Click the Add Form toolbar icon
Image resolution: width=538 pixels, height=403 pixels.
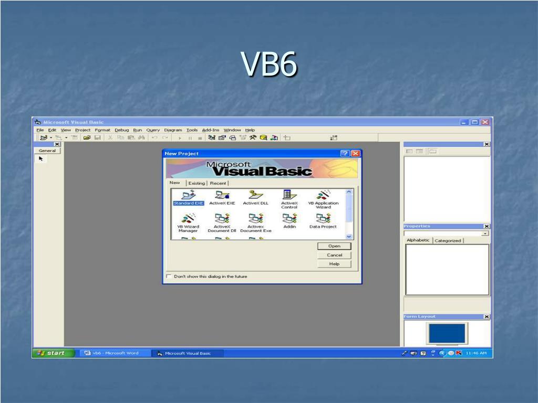coord(59,138)
